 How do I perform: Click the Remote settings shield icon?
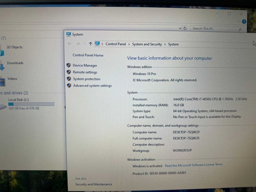[x=69, y=72]
